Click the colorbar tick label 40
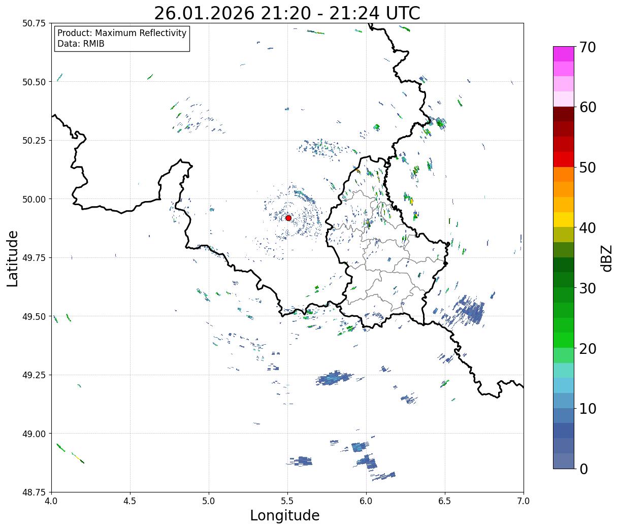The width and height of the screenshot is (619, 528). [x=588, y=228]
